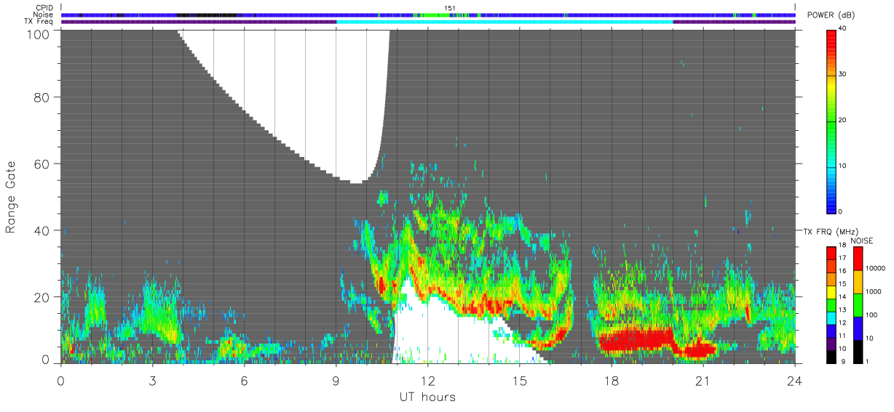Click the 18 tick label on UT axis
The width and height of the screenshot is (894, 412).
[x=611, y=381]
